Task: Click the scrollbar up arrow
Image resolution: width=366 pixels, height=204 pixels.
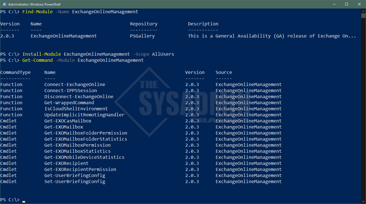Action: [363, 11]
